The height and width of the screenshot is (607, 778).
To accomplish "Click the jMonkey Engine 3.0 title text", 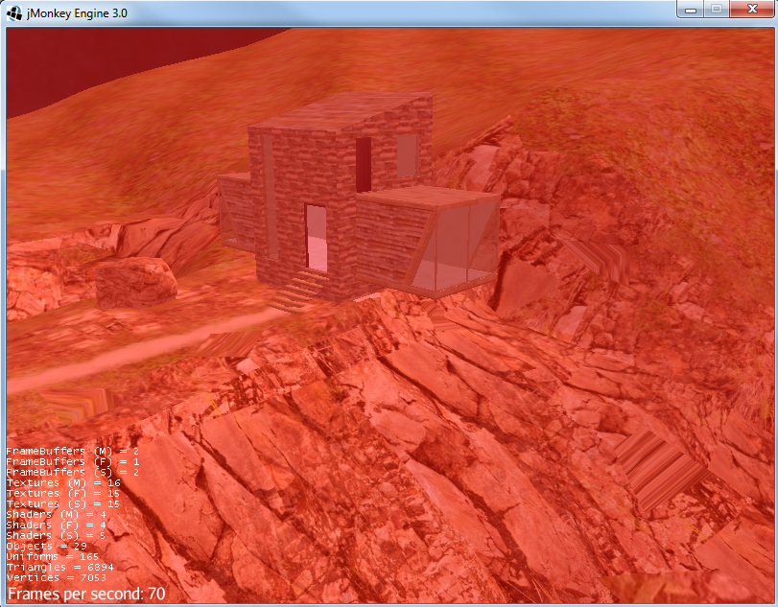I will [74, 12].
